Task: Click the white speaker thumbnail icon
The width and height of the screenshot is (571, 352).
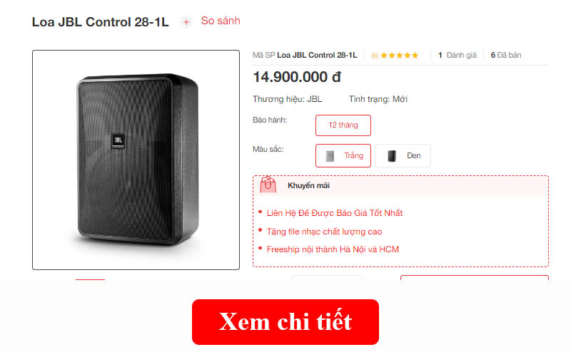Action: coord(330,156)
